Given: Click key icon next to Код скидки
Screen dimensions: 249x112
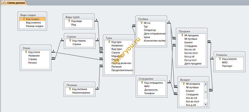Looking at the screenshot, I should click(x=24, y=19).
